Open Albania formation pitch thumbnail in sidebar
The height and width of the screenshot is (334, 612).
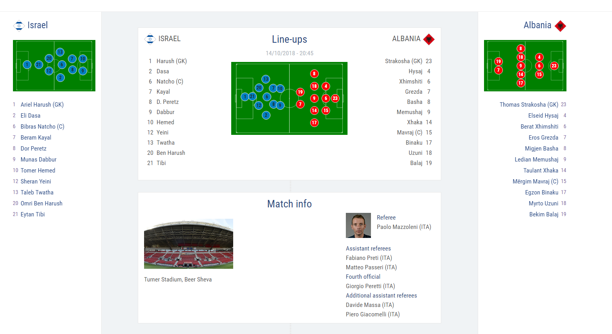(x=525, y=65)
